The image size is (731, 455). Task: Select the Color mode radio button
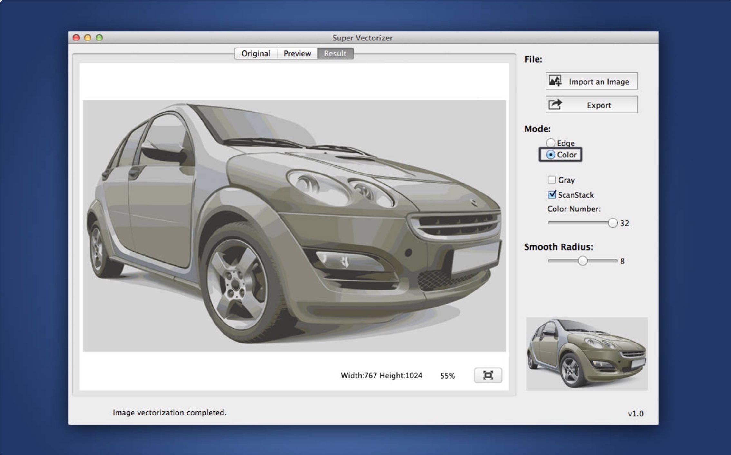click(550, 155)
